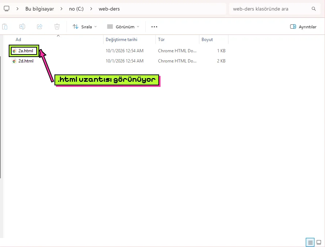
Task: Open the Sırala sort dropdown
Action: (x=85, y=27)
